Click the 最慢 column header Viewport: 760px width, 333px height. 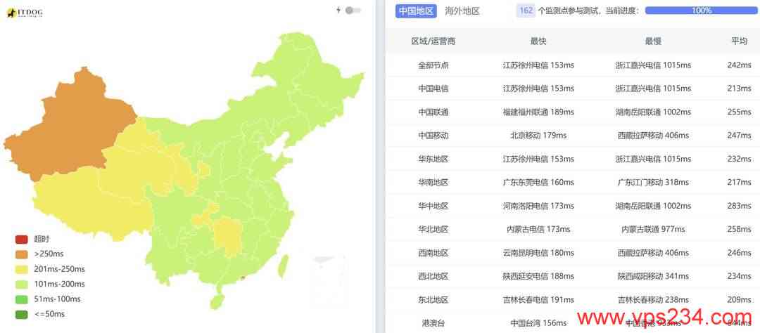pyautogui.click(x=653, y=41)
